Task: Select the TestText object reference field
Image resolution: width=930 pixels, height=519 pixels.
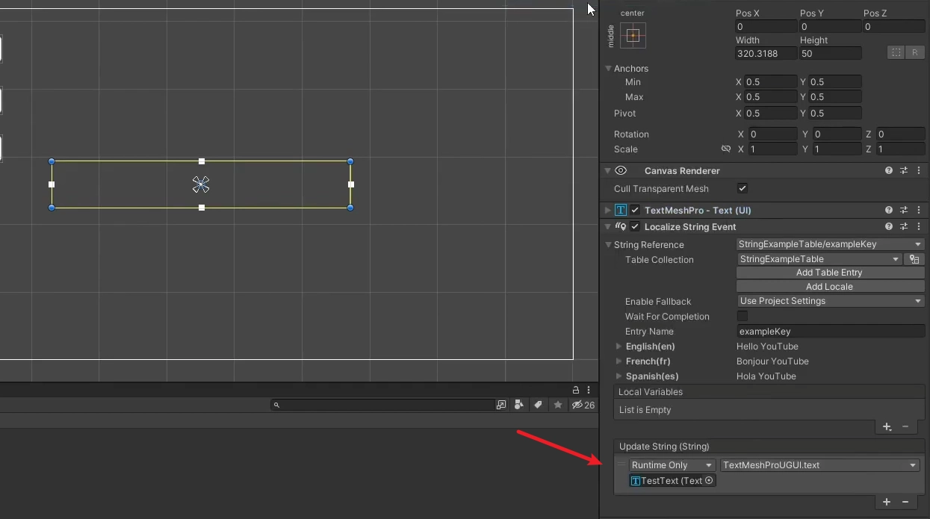Action: point(672,481)
